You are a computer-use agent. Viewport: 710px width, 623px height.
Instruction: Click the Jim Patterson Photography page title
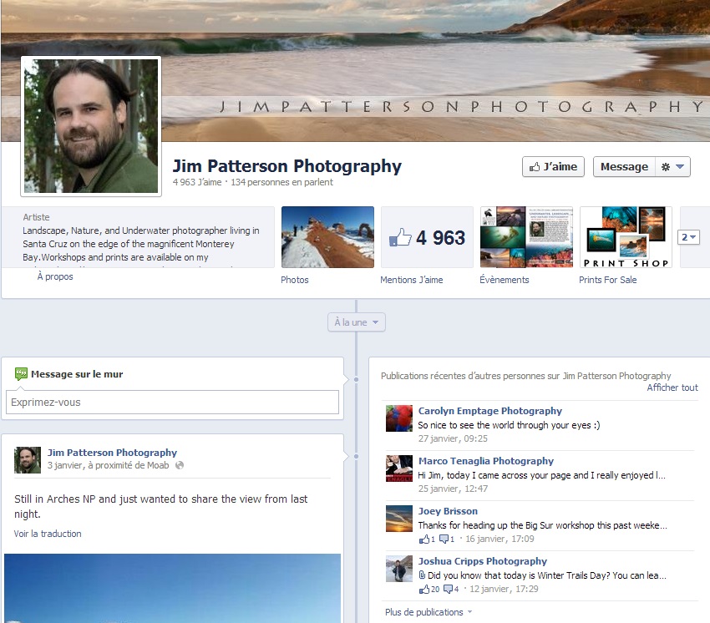(287, 165)
